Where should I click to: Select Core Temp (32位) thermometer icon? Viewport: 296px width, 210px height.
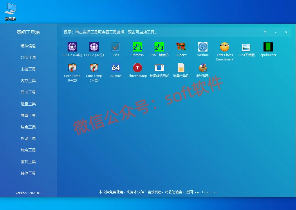[x=94, y=68]
